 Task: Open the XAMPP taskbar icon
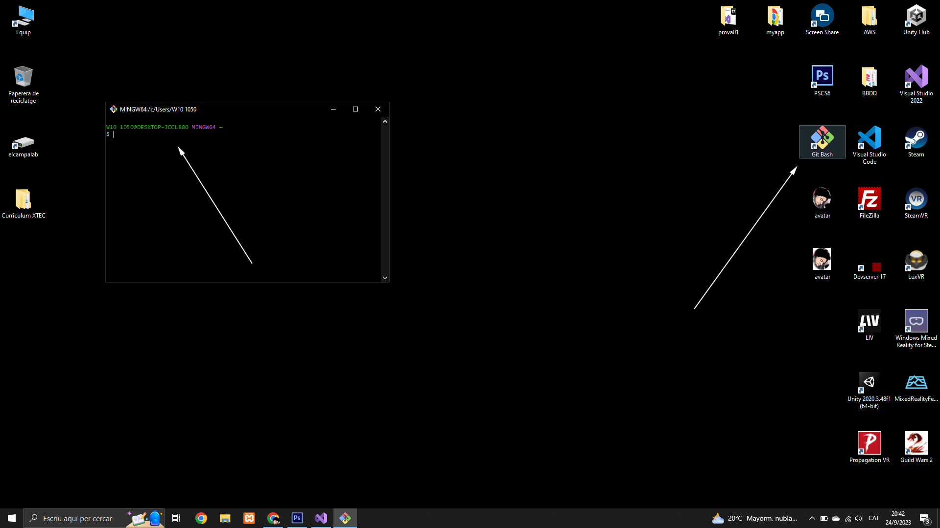pos(249,518)
